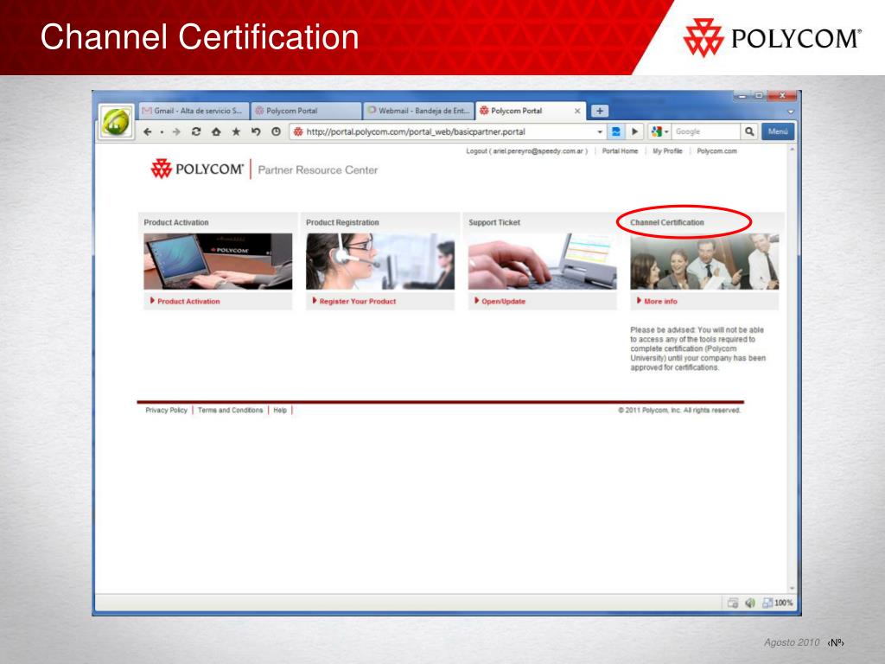Open a new tab with the plus button
Image resolution: width=885 pixels, height=664 pixels.
tap(600, 111)
